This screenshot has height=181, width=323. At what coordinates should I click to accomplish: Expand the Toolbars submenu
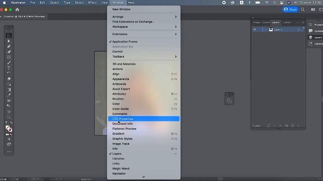(x=144, y=56)
